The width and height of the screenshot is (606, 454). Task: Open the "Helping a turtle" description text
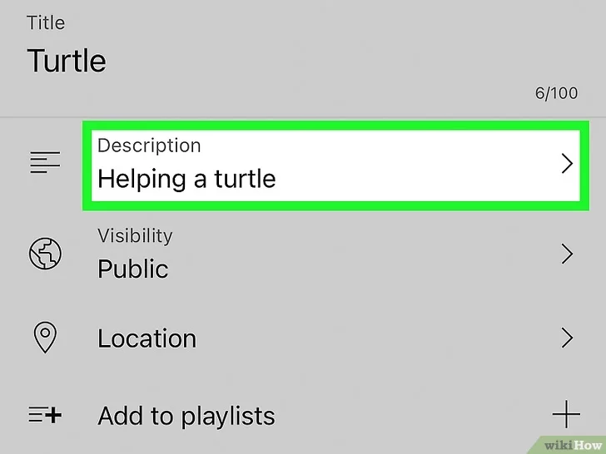[186, 179]
